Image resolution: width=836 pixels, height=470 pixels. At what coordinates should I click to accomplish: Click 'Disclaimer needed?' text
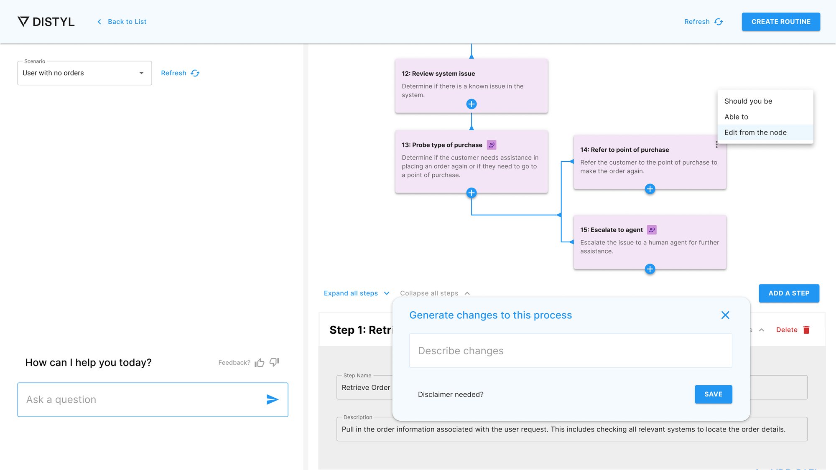[x=451, y=394]
